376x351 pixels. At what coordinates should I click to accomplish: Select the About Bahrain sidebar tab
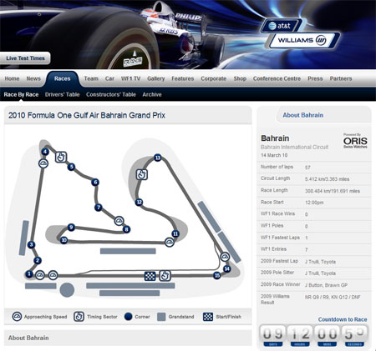(303, 115)
